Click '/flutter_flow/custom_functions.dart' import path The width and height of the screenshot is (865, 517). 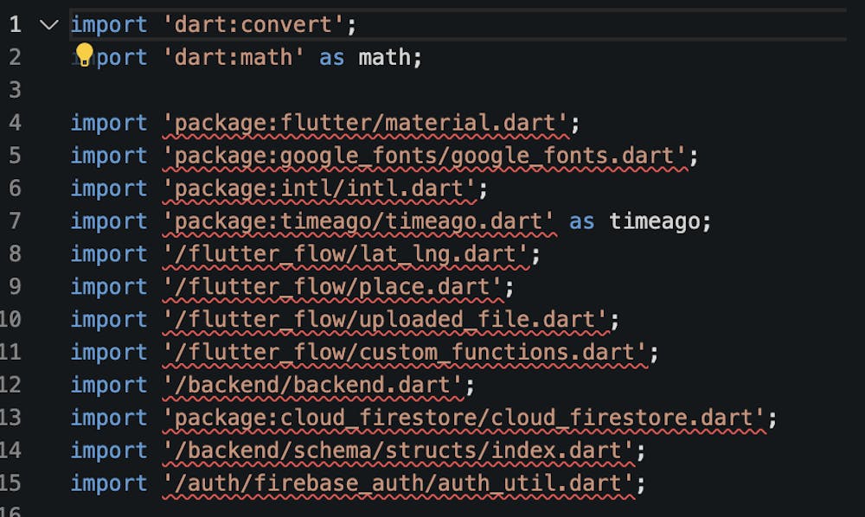tap(404, 352)
